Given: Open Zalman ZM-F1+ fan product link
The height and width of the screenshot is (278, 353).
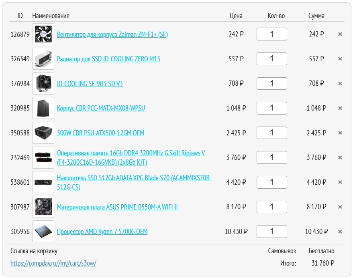Looking at the screenshot, I should 112,34.
